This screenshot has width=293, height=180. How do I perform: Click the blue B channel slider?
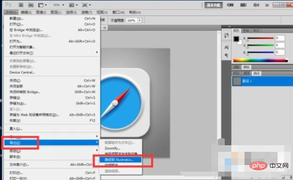(260, 52)
